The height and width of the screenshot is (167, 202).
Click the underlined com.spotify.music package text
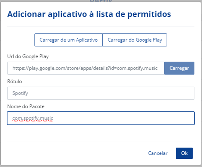point(33,118)
